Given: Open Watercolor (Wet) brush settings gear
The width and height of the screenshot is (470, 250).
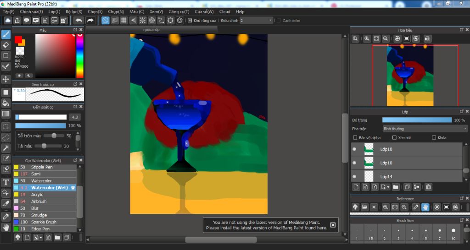Looking at the screenshot, I should 73,188.
